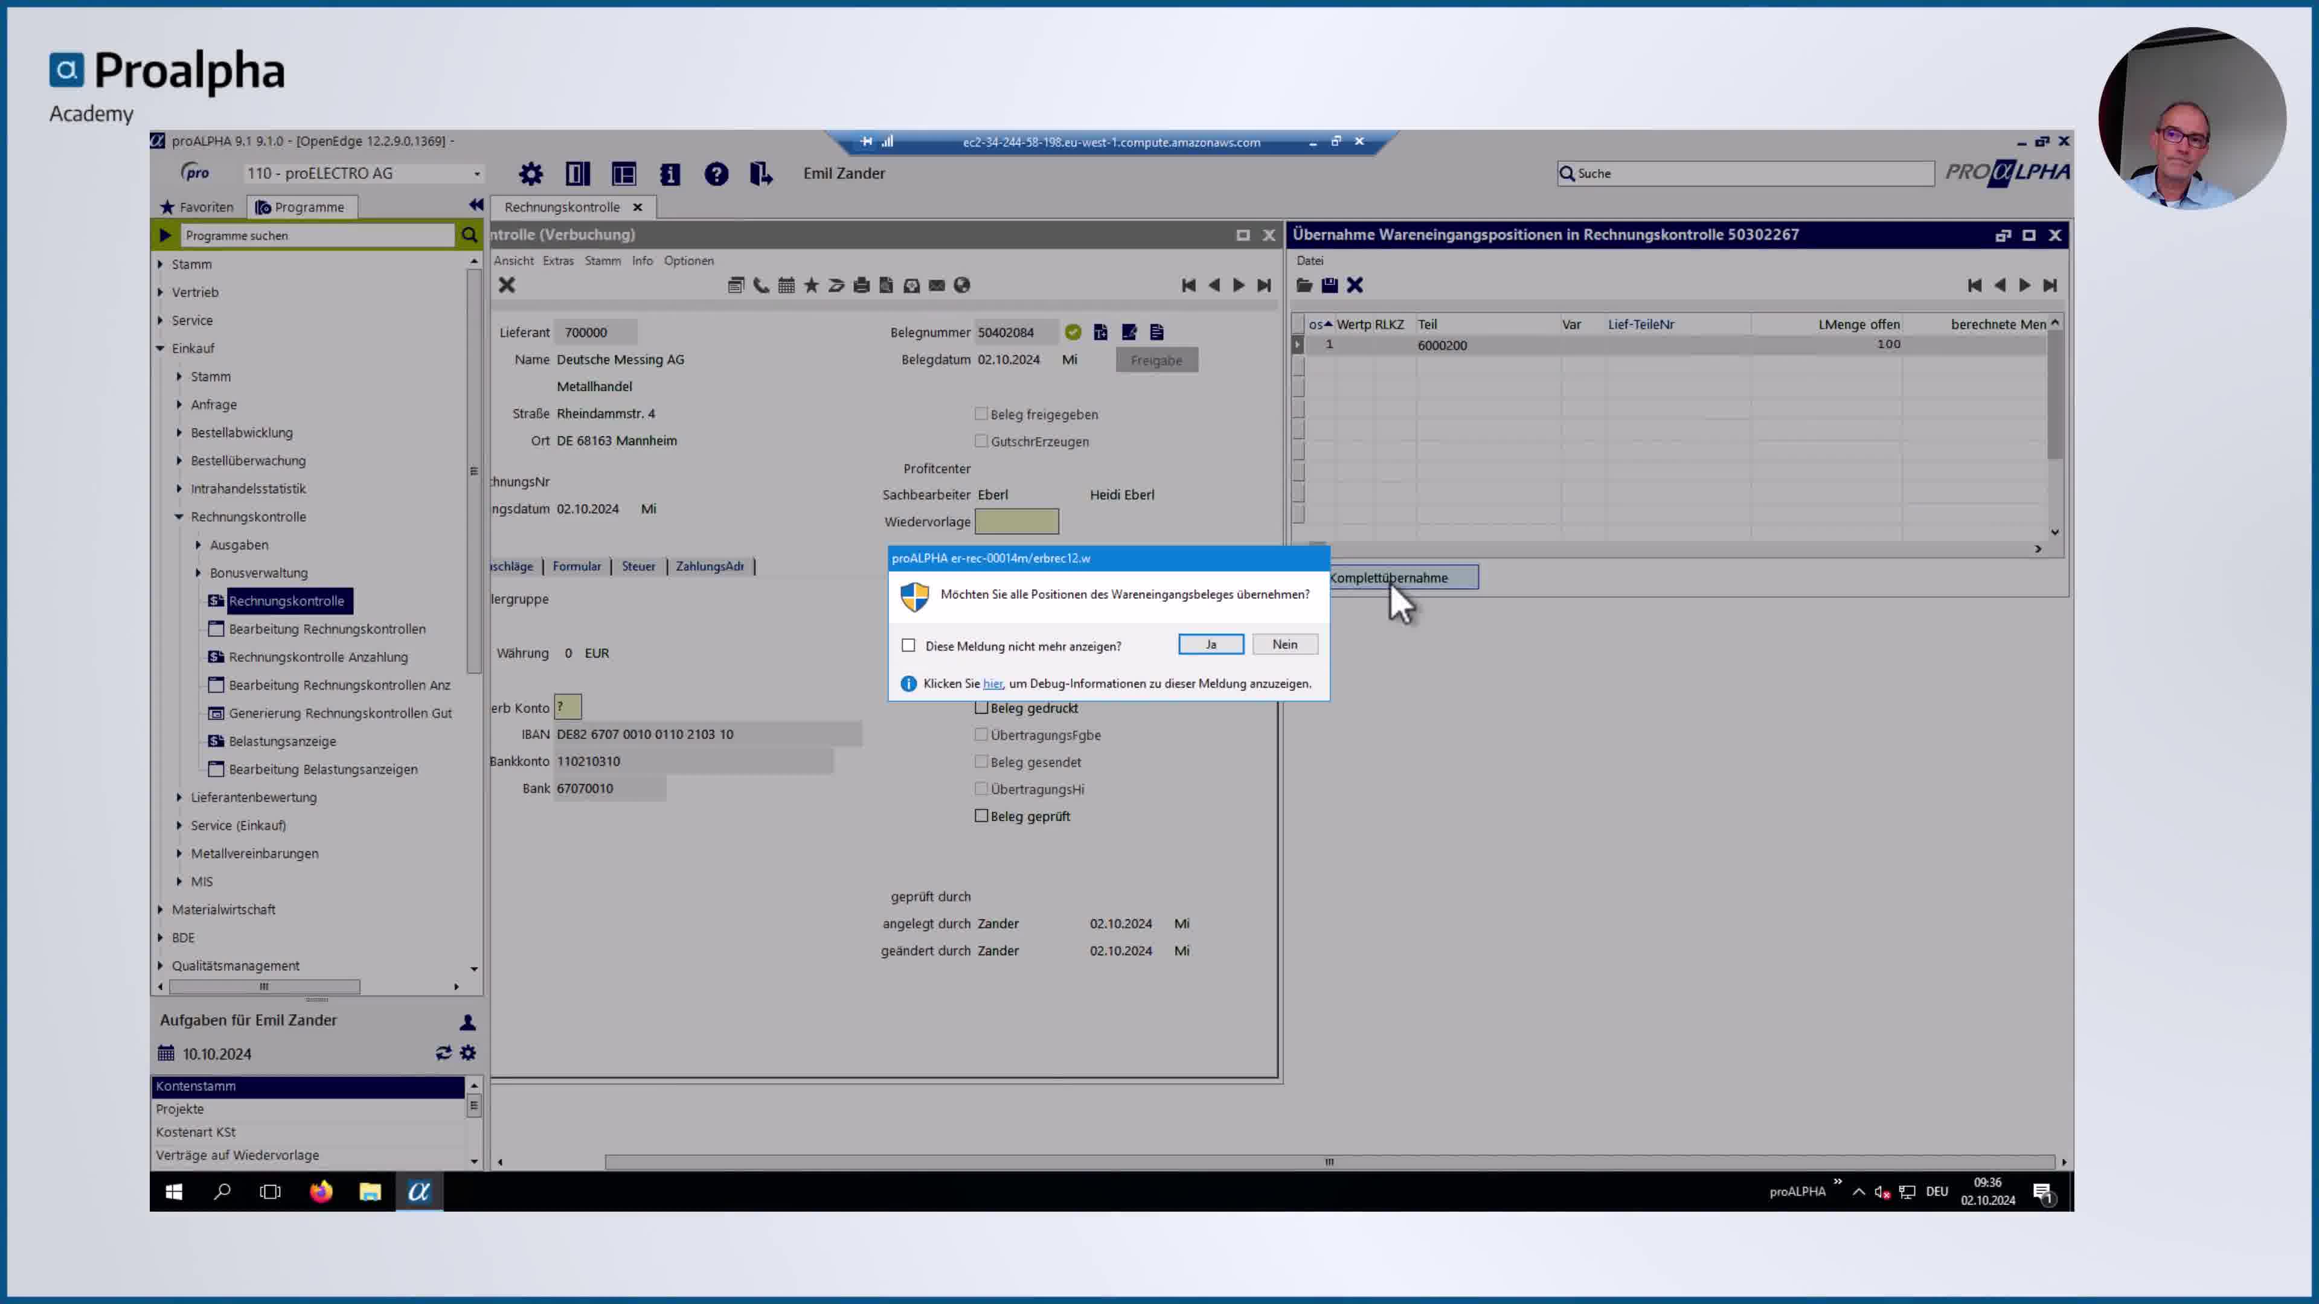Open Bearbeitung Rechnungskontrollen in tree

click(327, 629)
